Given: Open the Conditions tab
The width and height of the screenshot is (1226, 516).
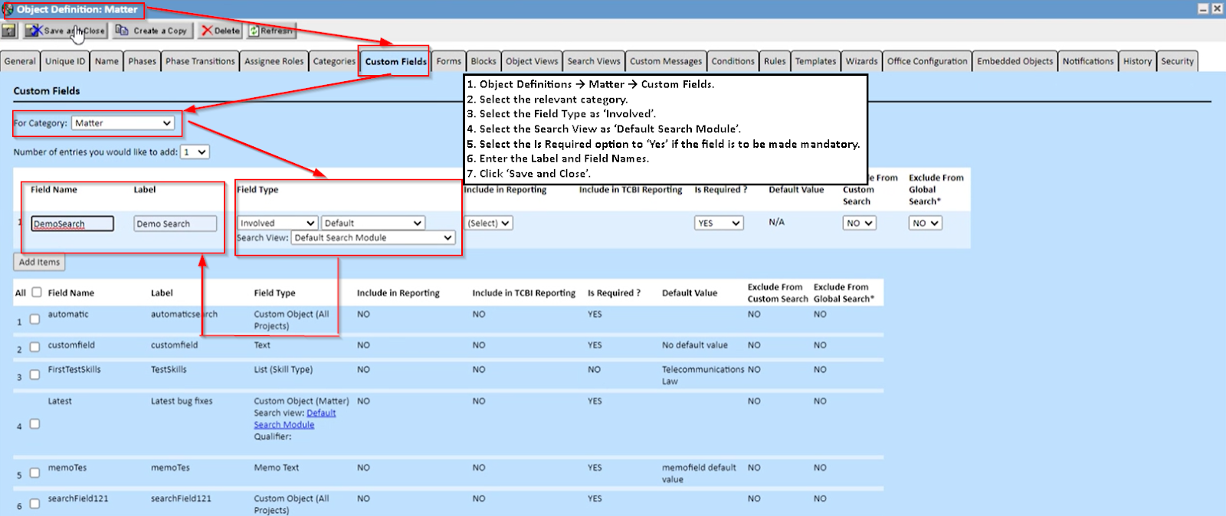Looking at the screenshot, I should click(x=733, y=61).
